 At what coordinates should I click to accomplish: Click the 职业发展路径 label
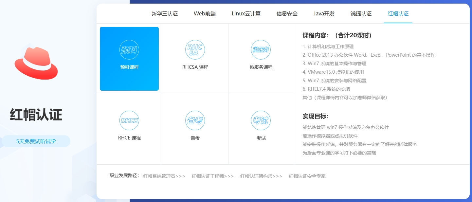(x=125, y=176)
